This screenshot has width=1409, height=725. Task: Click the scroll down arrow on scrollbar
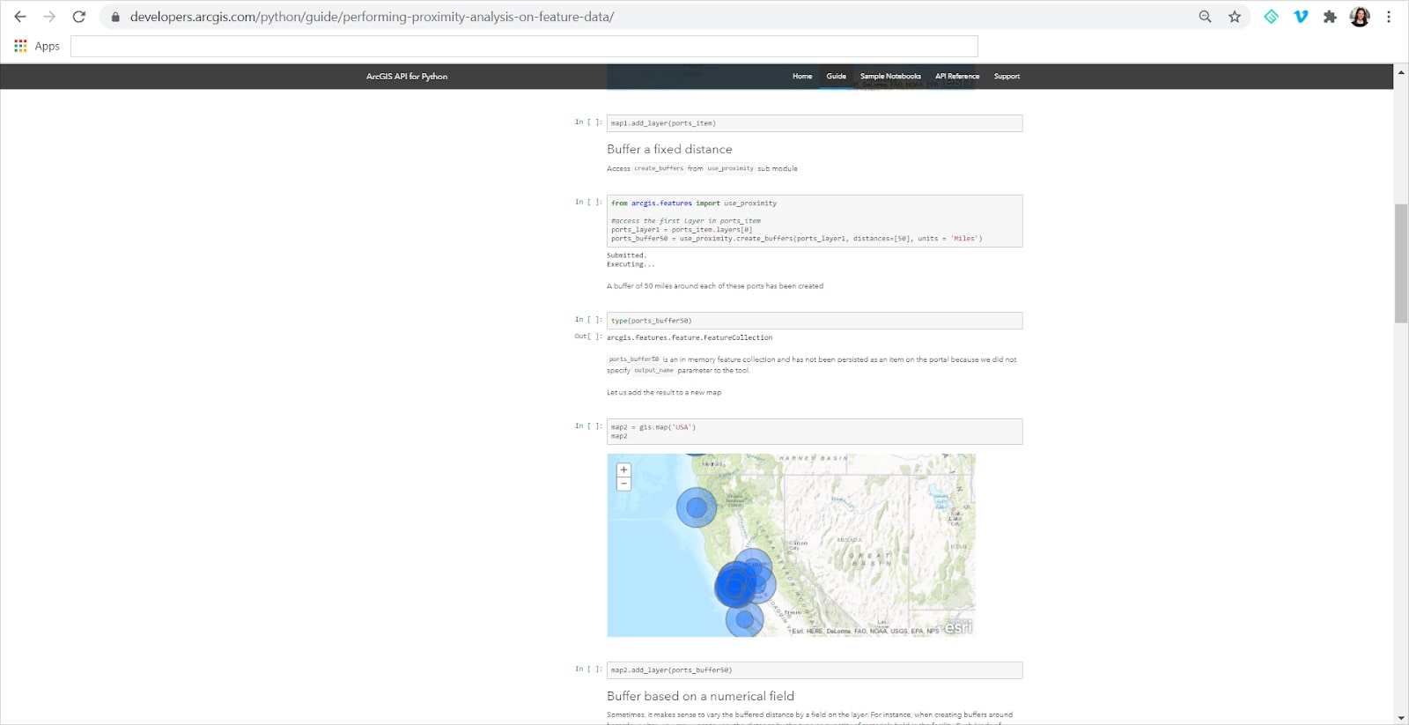1400,718
